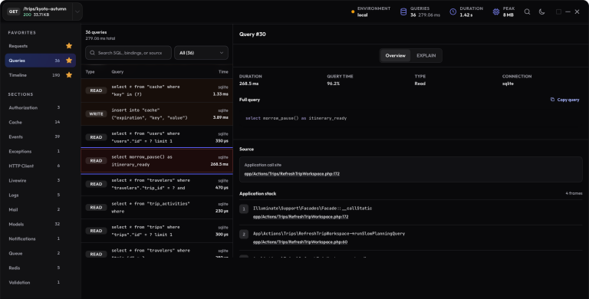Click the WRITE badge on insert query
The image size is (589, 299).
click(x=96, y=113)
